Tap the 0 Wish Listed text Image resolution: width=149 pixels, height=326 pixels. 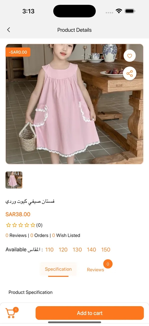coord(66,235)
